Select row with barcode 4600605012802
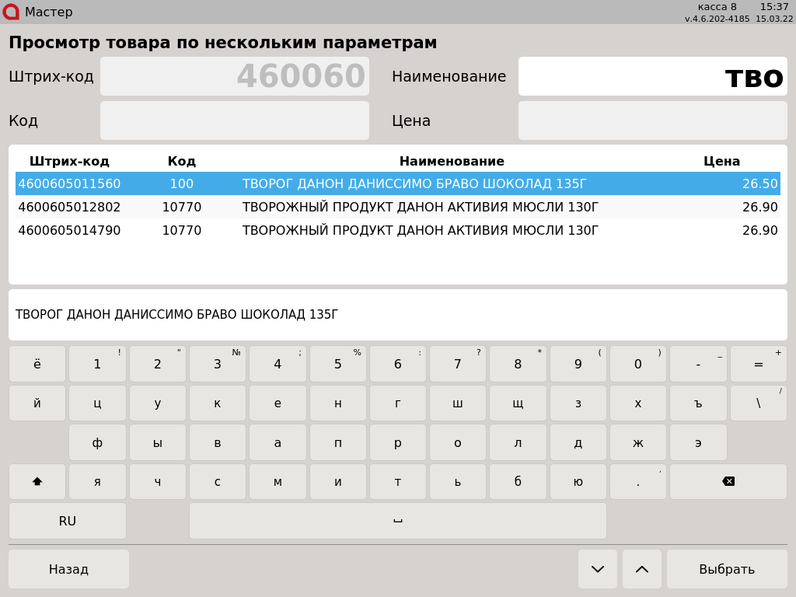Image resolution: width=796 pixels, height=597 pixels. (397, 208)
